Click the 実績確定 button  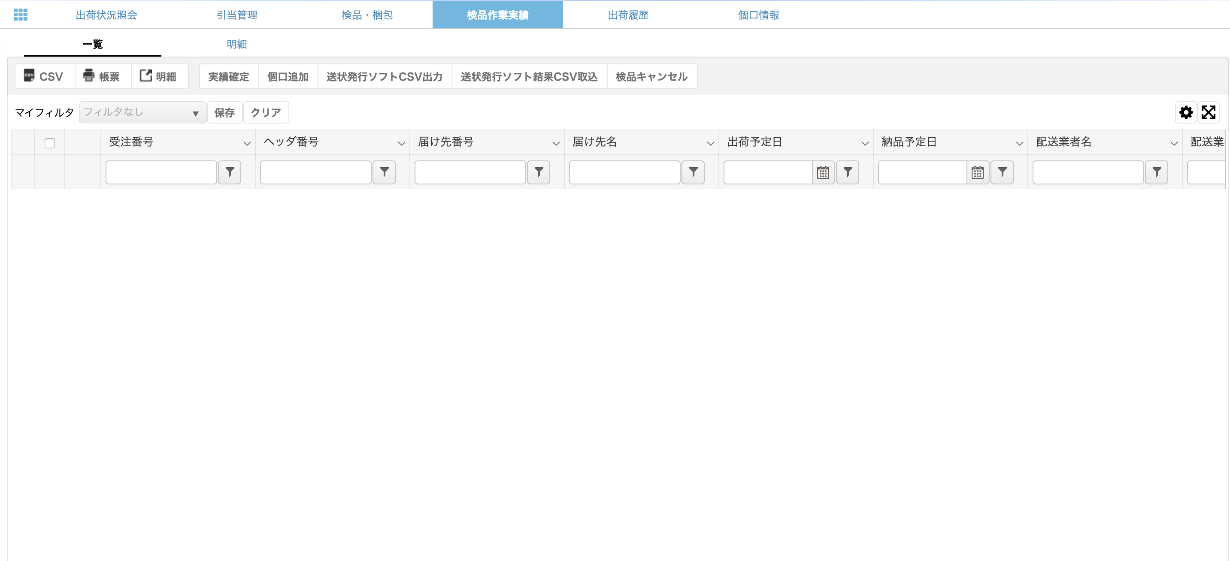click(x=229, y=76)
